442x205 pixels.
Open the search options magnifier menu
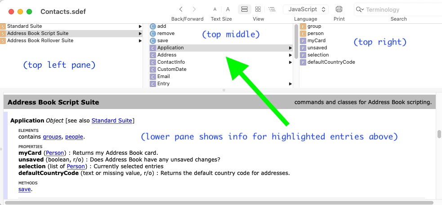point(360,9)
